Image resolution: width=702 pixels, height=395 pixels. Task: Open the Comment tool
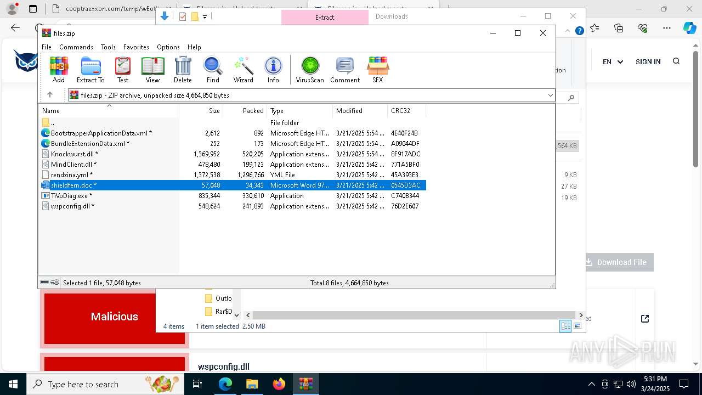tap(345, 70)
